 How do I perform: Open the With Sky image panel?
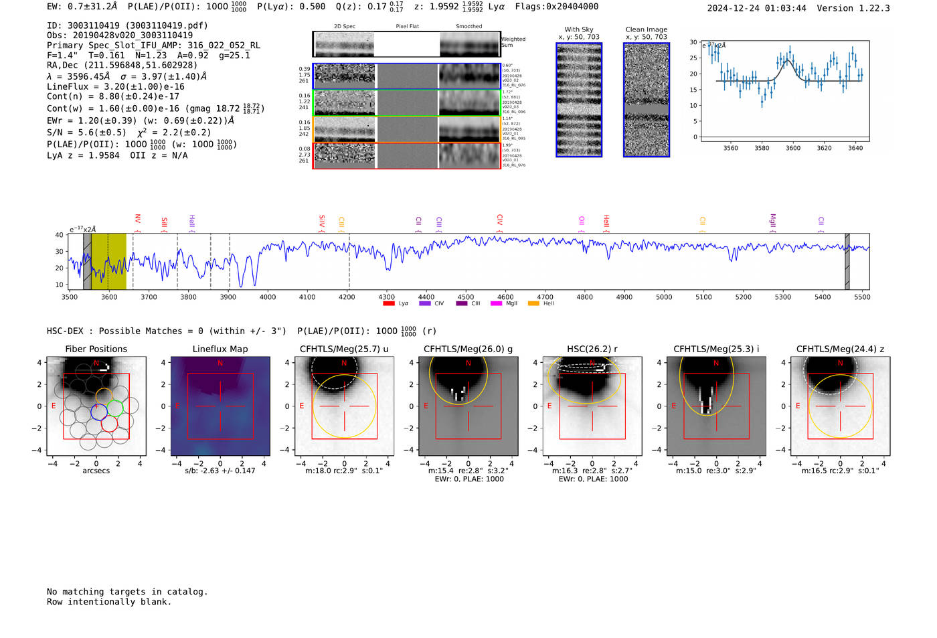coord(579,100)
